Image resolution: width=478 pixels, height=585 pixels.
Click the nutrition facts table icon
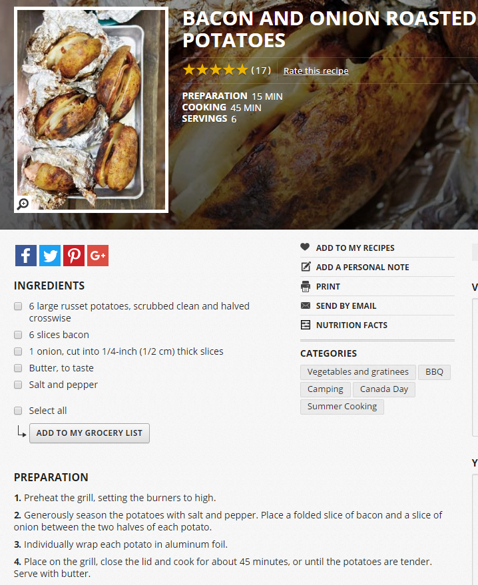coord(305,325)
